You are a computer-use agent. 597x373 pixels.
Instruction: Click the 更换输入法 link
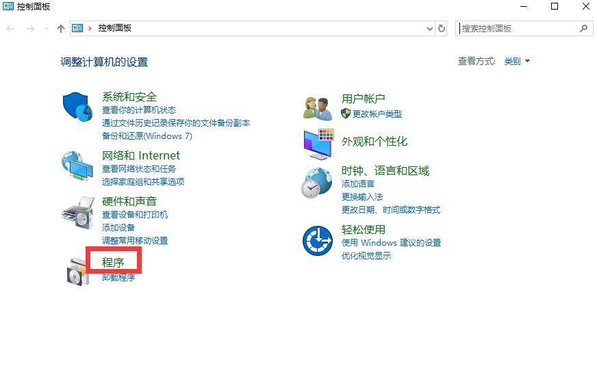point(362,197)
